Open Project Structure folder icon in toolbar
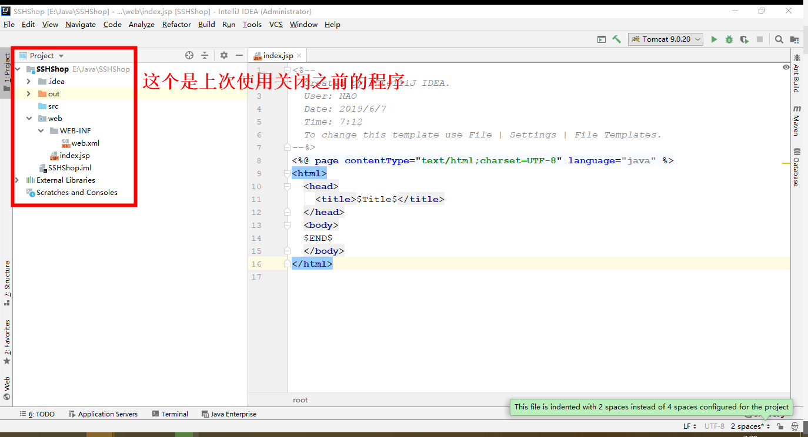Viewport: 808px width, 437px height. pos(795,39)
